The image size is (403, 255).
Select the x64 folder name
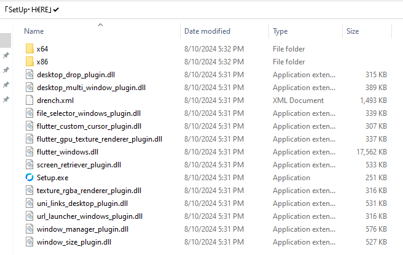(x=42, y=49)
